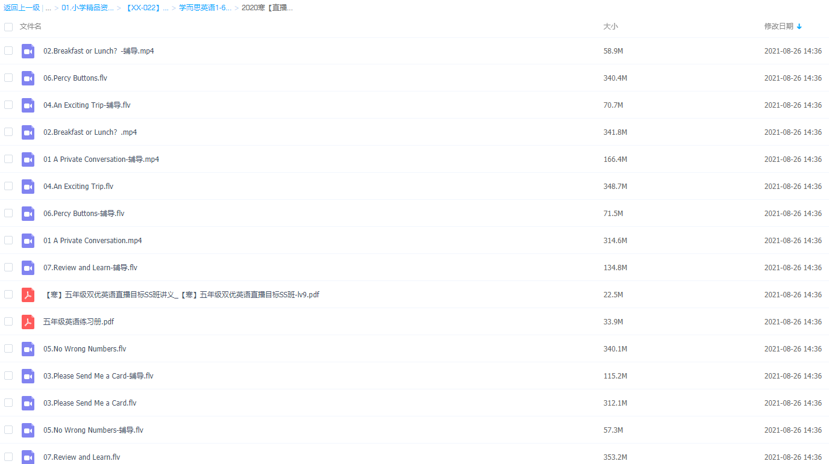Click video icon for 07.Review and Learn-辅导.flv
Screen dimensions: 829x464
point(28,268)
